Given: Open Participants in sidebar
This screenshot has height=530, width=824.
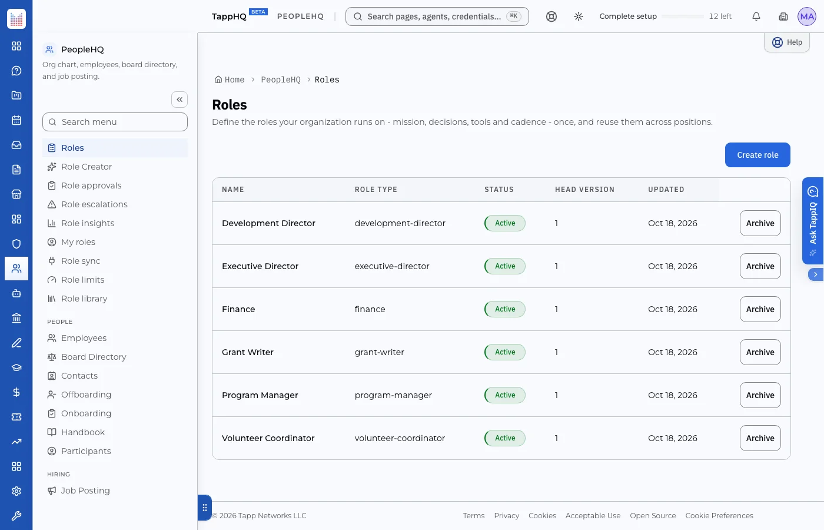Looking at the screenshot, I should 115,451.
